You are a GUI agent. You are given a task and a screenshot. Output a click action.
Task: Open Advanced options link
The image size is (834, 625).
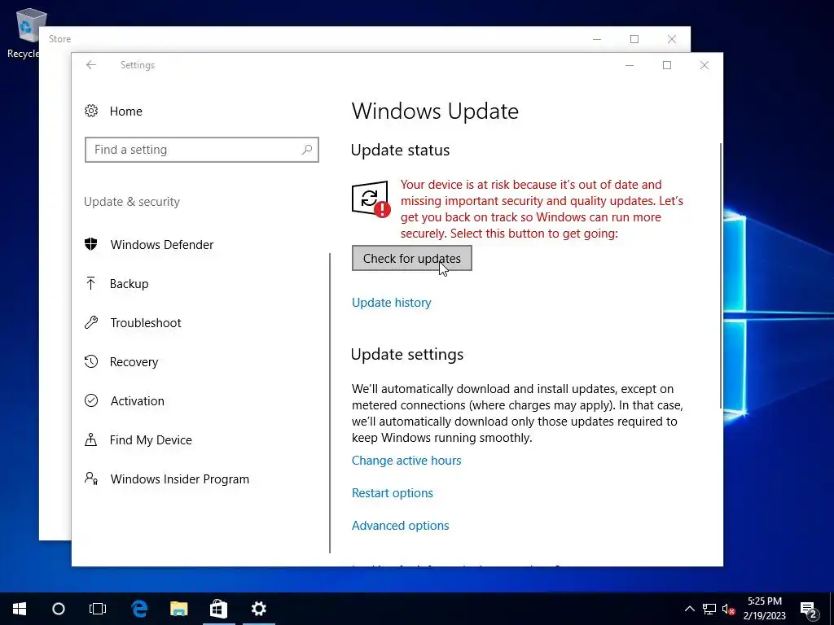pyautogui.click(x=401, y=525)
